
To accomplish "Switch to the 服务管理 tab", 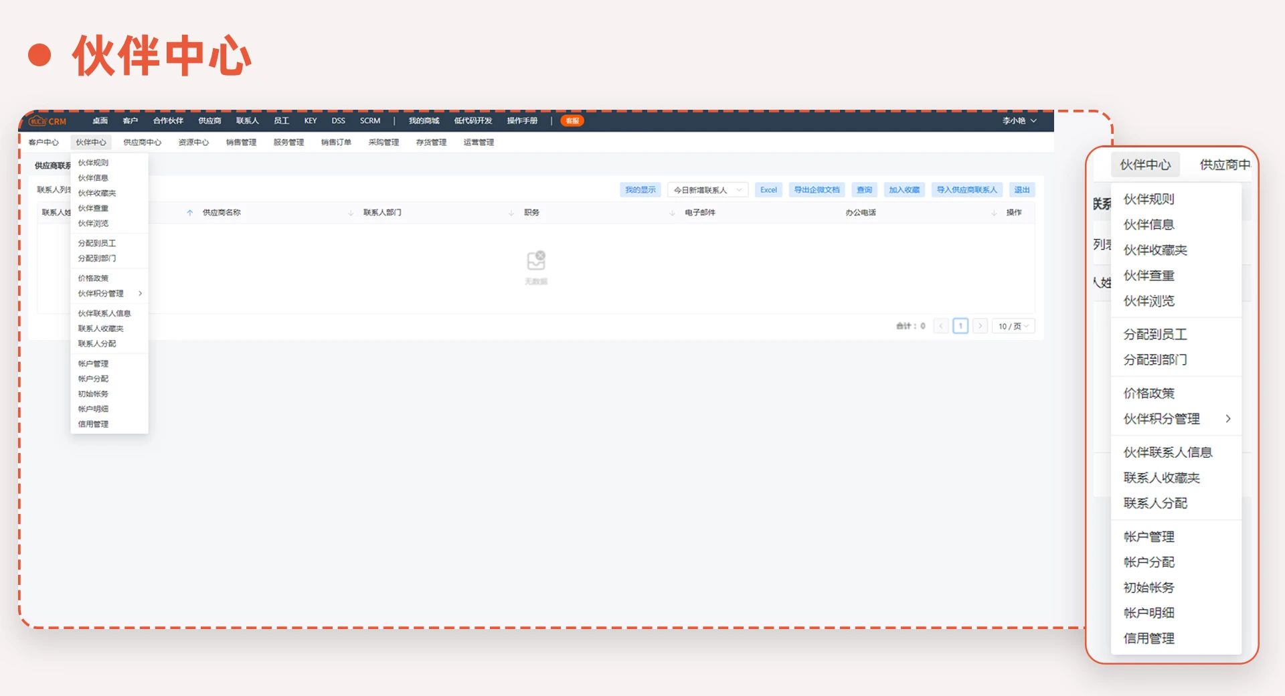I will tap(288, 143).
